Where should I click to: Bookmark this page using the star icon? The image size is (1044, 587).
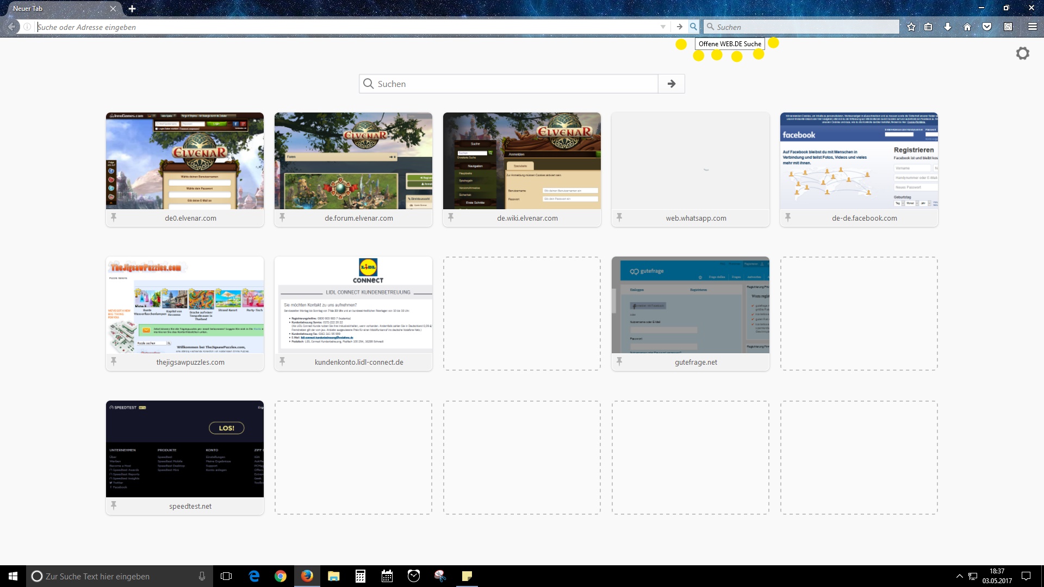click(911, 26)
